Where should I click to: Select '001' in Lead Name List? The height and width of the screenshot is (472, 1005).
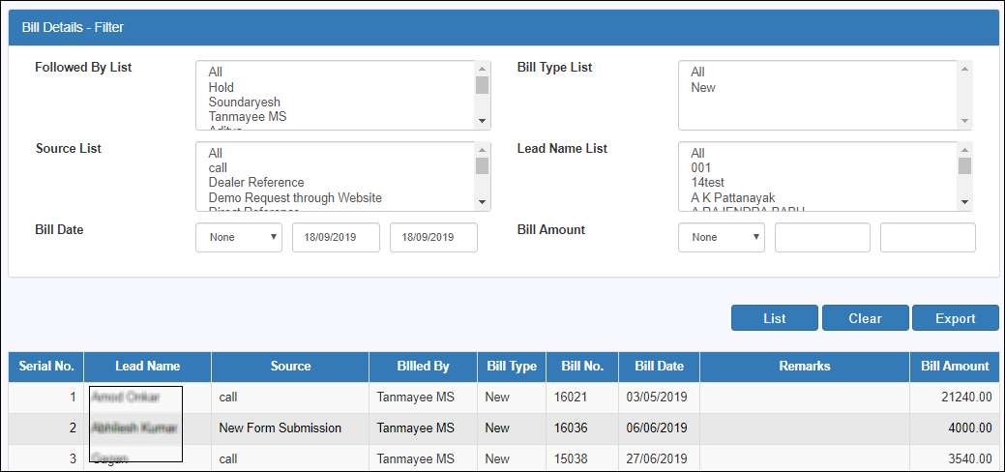pyautogui.click(x=700, y=168)
